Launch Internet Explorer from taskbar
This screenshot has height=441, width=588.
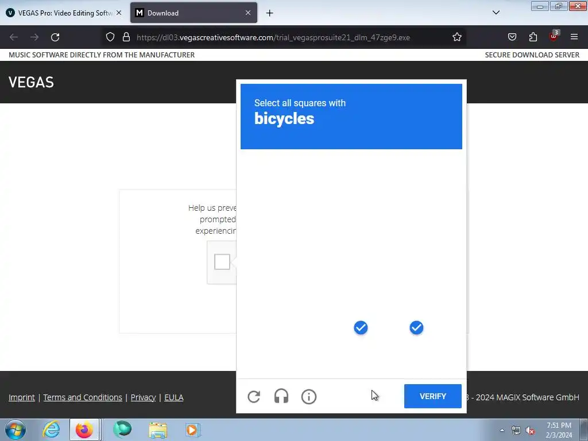(x=51, y=430)
